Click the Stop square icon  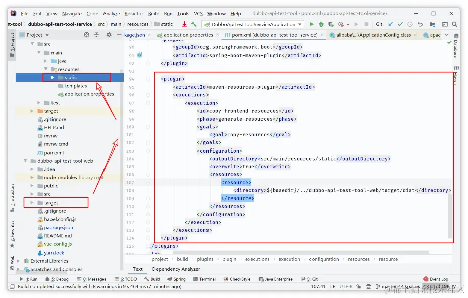pos(366,24)
